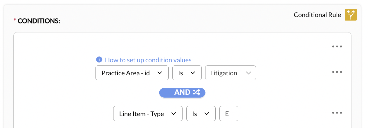This screenshot has width=368, height=128.
Task: Click the shuffle arrows icon beside AND
Action: (x=196, y=92)
